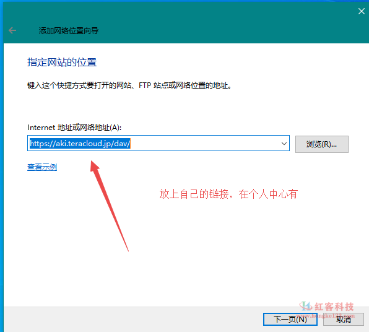Open the 浏览(R)... browse dialog
369x332 pixels.
322,144
